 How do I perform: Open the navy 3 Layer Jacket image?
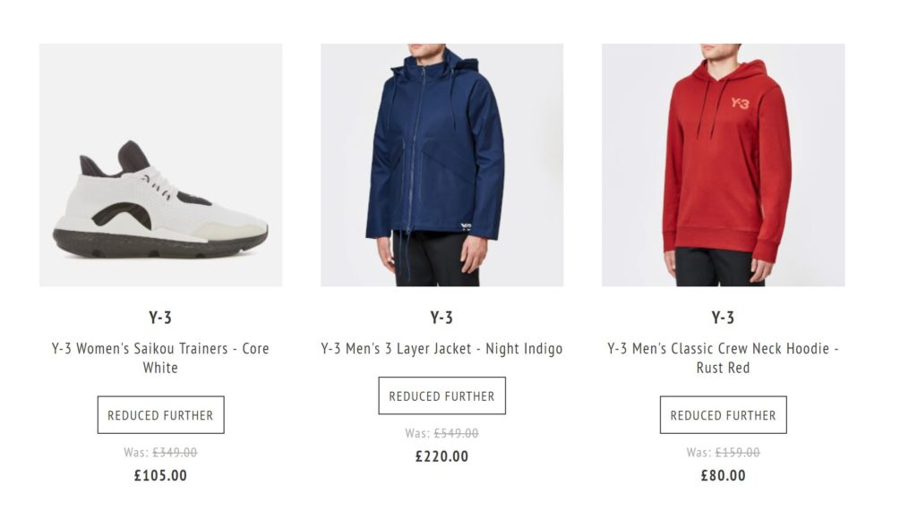441,166
